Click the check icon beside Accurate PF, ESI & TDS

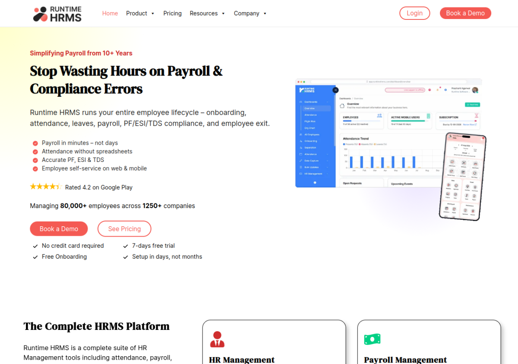coord(35,160)
